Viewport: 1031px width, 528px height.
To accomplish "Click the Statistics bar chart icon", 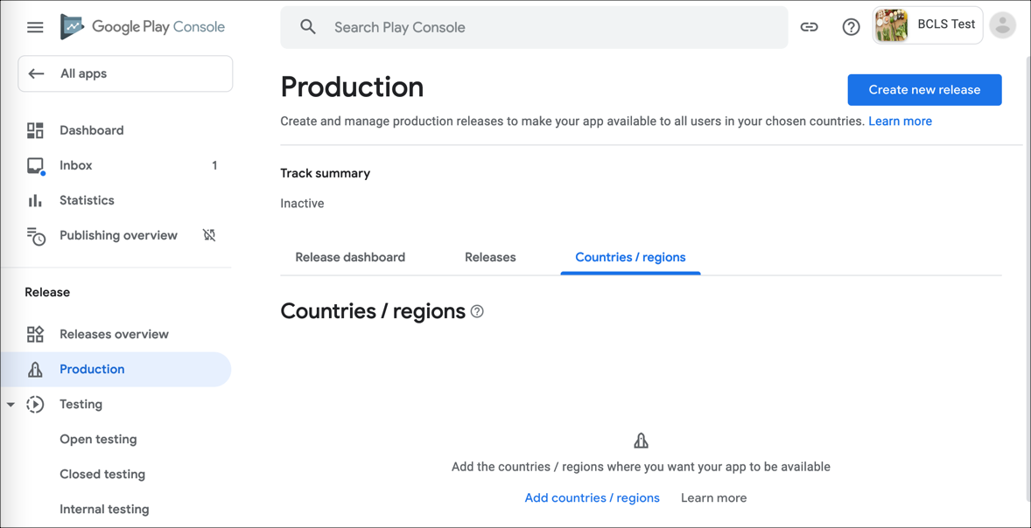I will tap(35, 200).
